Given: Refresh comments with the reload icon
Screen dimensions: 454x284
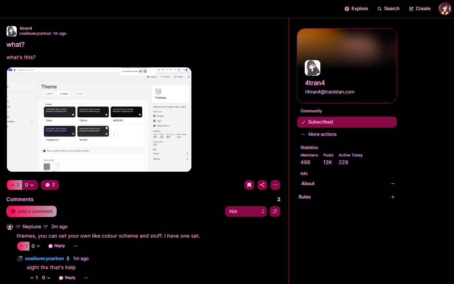Looking at the screenshot, I should pyautogui.click(x=275, y=211).
